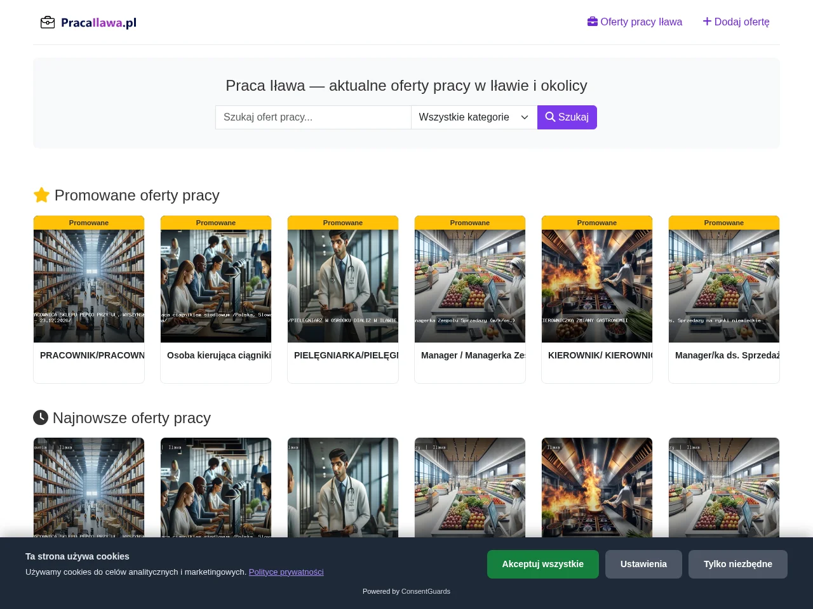Click the magnifying glass icon in Szukaj button
Screen dimensions: 813x609
click(550, 117)
